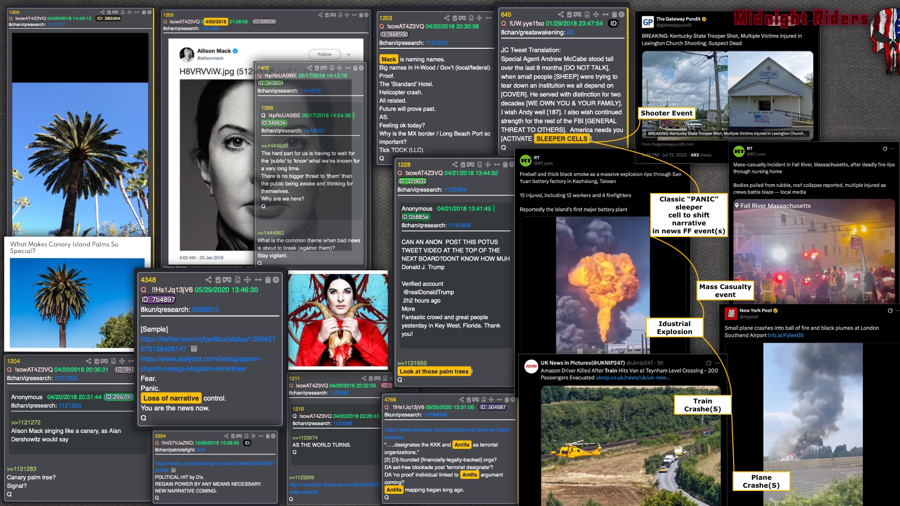Open the qresearch link 1132004 in post 1228
This screenshot has height=506, width=900.
tap(456, 190)
